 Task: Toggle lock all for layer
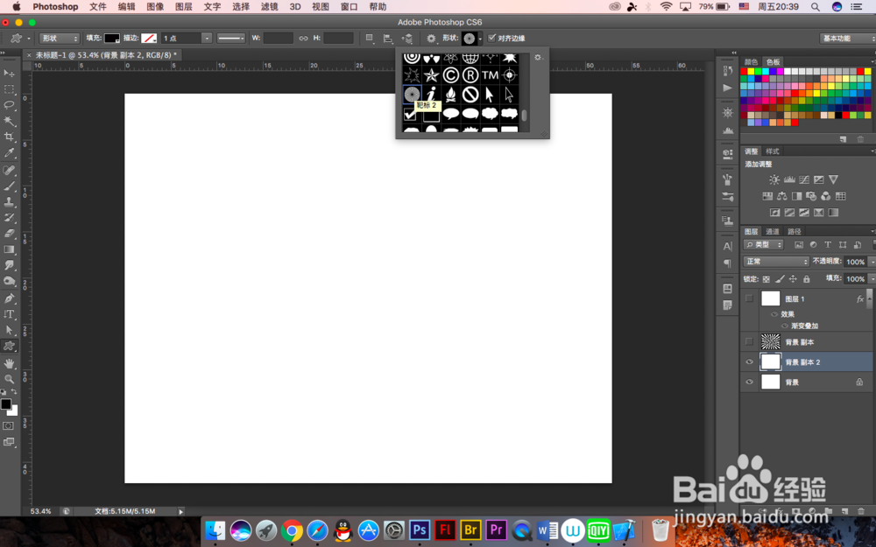(806, 279)
